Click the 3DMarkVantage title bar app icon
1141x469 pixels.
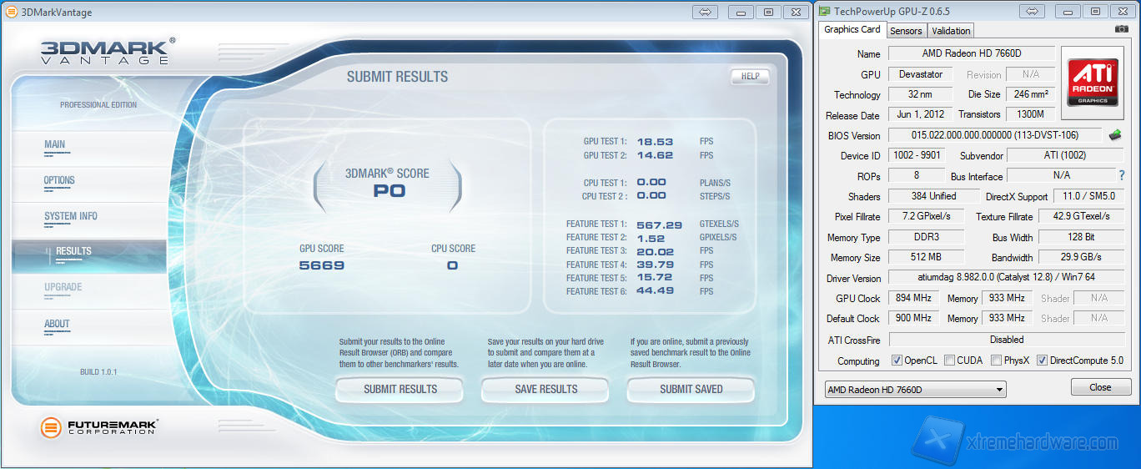click(12, 12)
